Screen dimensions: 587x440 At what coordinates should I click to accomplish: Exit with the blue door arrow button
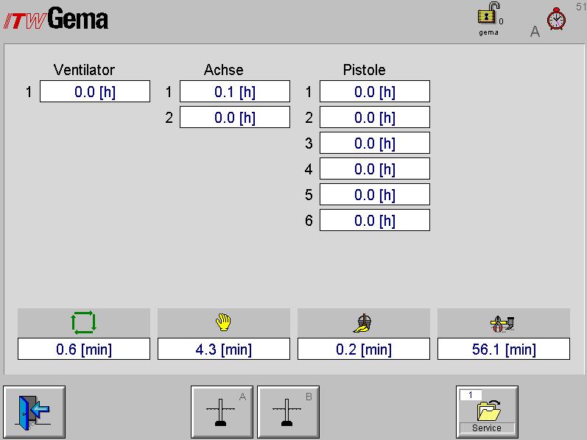click(35, 412)
